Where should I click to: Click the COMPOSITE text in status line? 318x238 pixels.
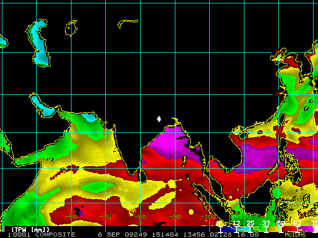coord(55,235)
